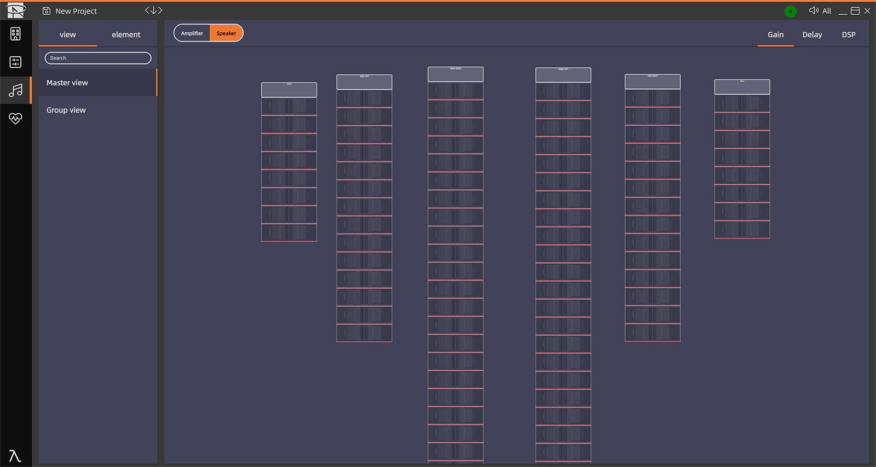Select the Gain tab

(775, 34)
